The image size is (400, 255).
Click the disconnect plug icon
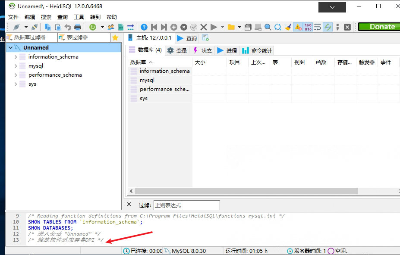tap(35, 27)
